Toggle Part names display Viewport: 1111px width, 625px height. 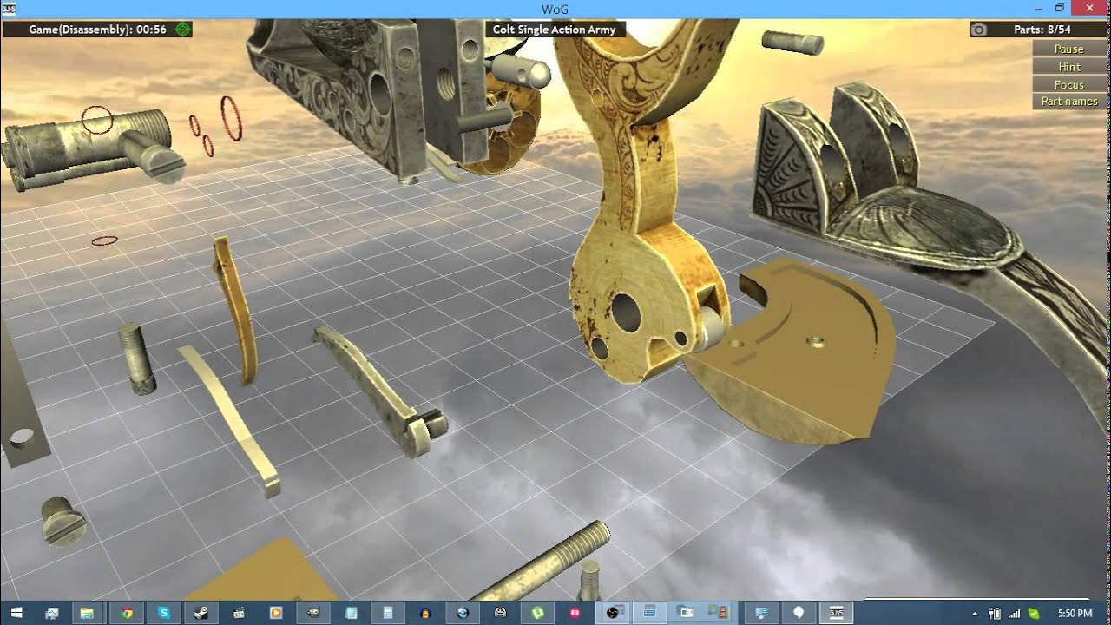tap(1068, 102)
